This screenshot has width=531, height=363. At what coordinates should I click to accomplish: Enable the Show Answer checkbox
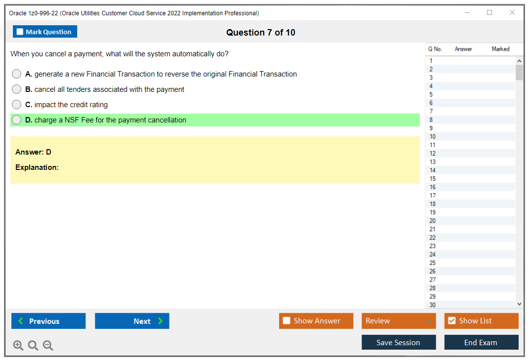point(286,321)
